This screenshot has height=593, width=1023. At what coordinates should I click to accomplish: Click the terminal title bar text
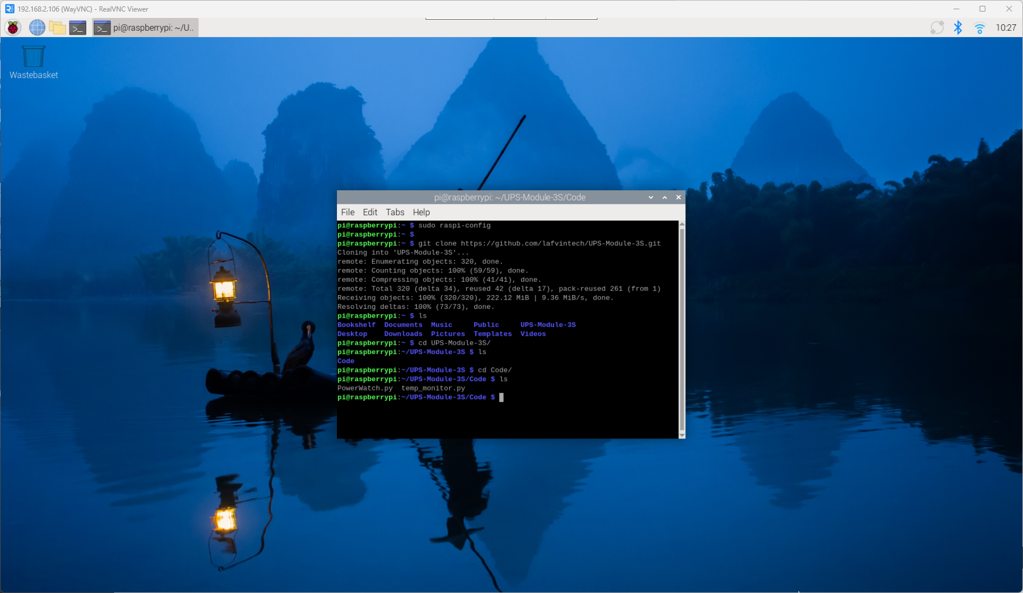point(509,197)
